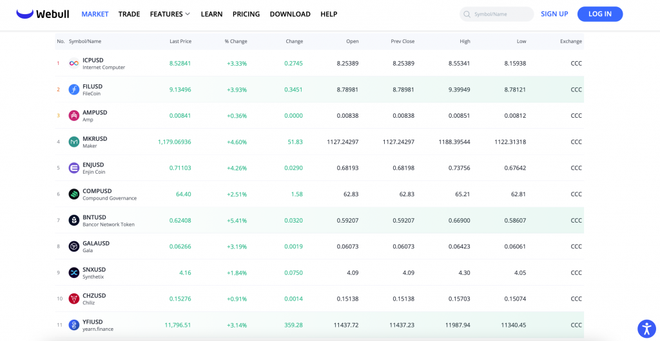Click YFIUSD change value 359.28
660x341 pixels.
click(x=294, y=325)
